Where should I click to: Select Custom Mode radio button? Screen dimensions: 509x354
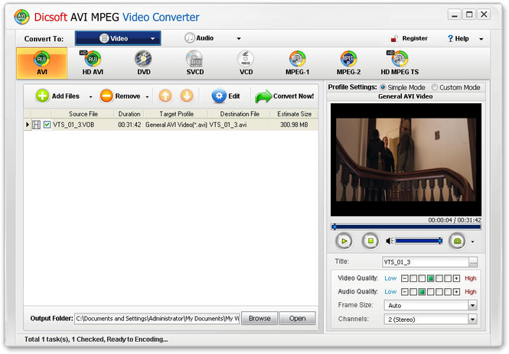434,87
